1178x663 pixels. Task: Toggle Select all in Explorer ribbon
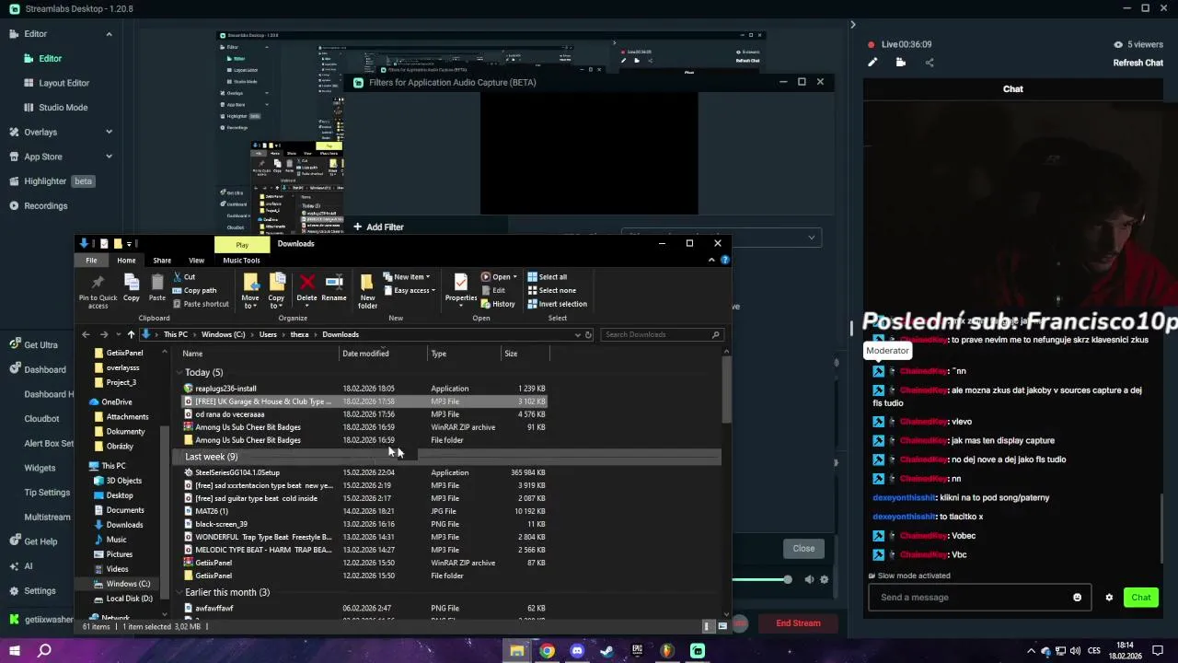[547, 277]
